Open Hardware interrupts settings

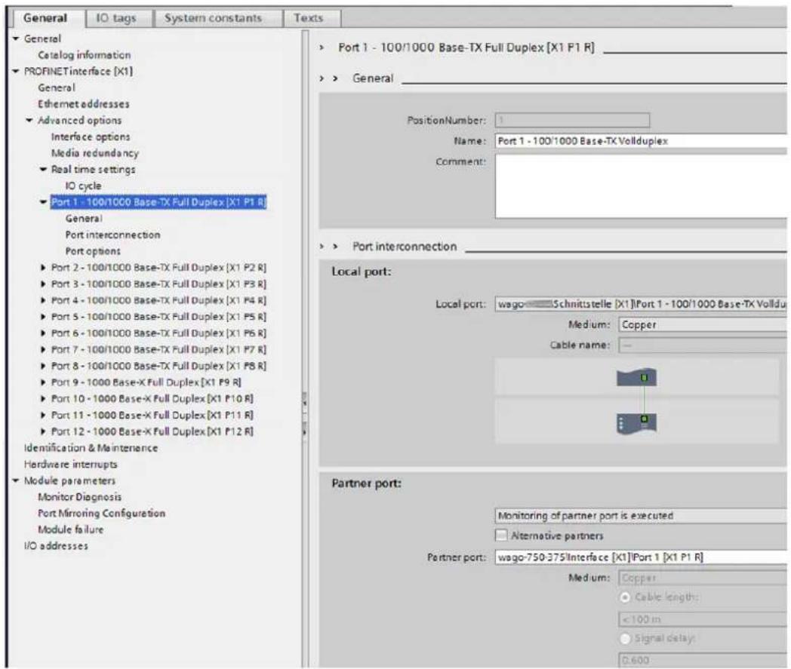pos(71,465)
